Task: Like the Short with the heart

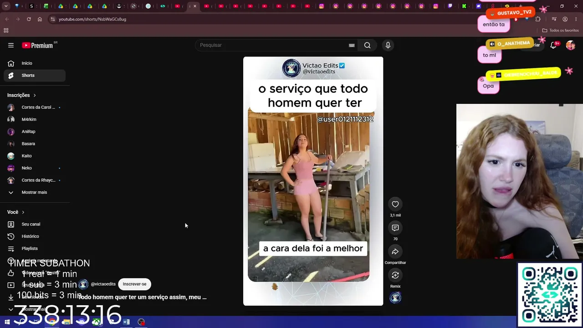Action: click(395, 204)
